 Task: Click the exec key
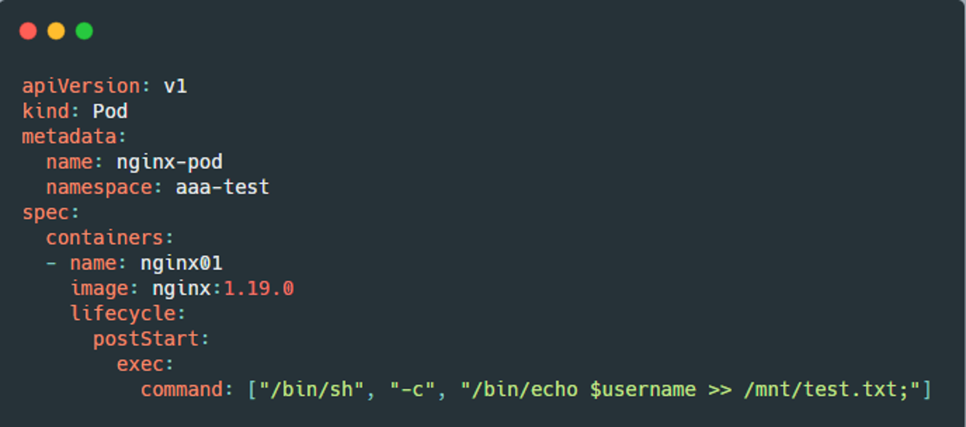140,364
